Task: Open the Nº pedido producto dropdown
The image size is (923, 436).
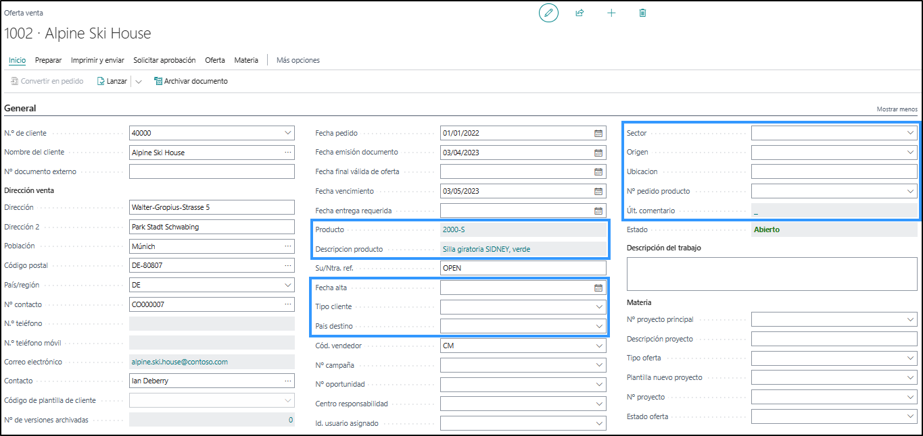Action: click(x=910, y=192)
